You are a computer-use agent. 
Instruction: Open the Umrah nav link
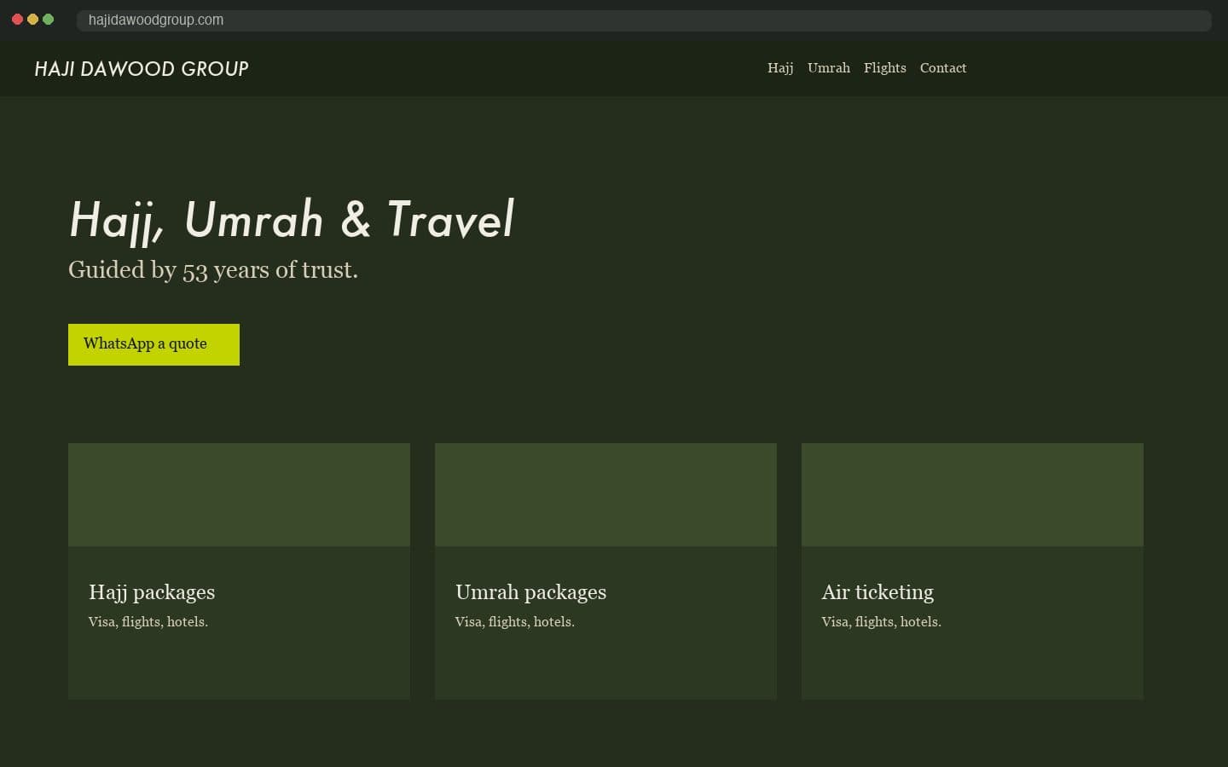click(x=829, y=68)
